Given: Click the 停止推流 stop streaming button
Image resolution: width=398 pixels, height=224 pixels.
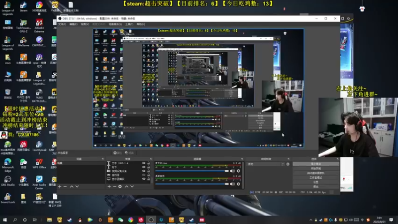Looking at the screenshot, I should (316, 164).
